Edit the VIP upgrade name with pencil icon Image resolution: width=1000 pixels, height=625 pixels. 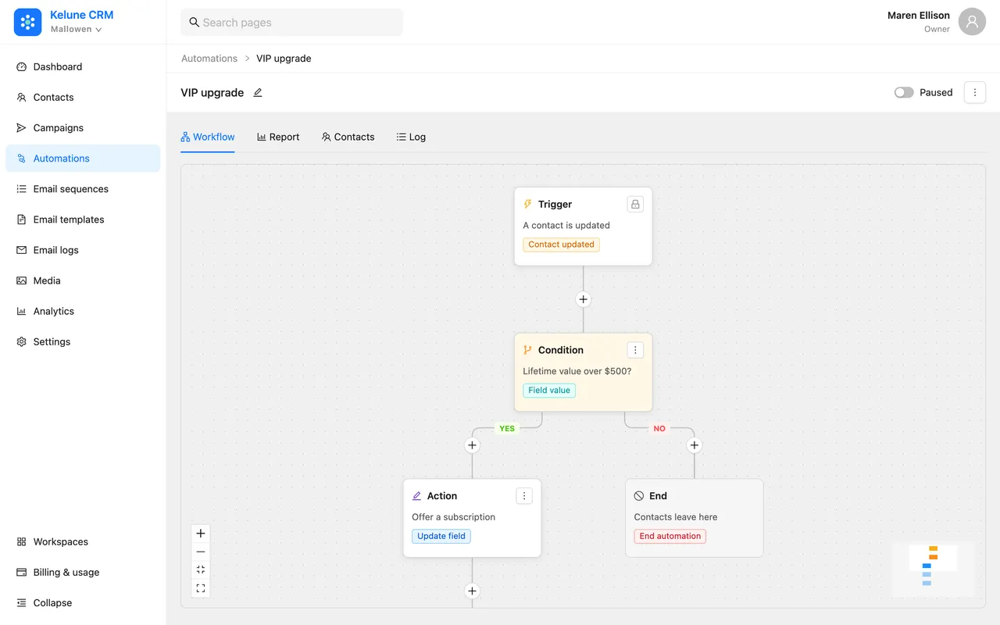(x=258, y=92)
